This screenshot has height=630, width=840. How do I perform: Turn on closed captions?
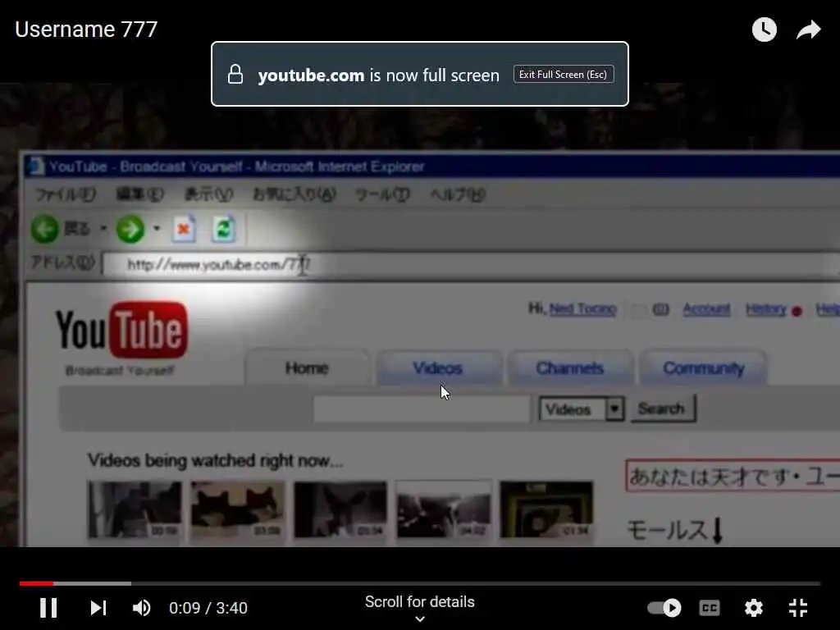point(710,608)
